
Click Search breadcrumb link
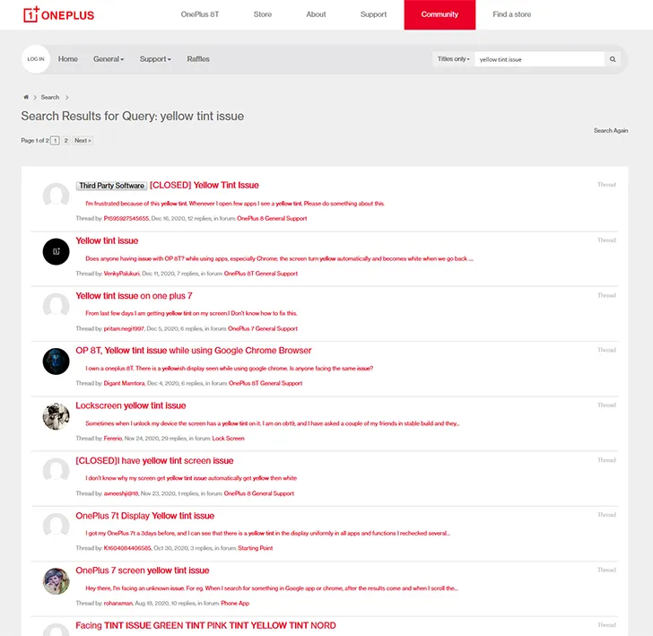(x=50, y=97)
